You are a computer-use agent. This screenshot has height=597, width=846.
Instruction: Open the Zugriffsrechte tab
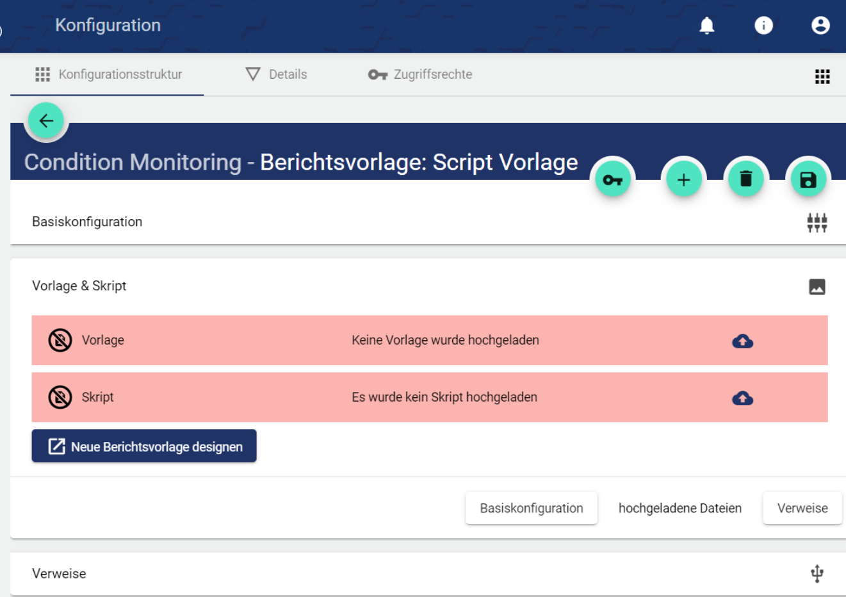tap(420, 74)
